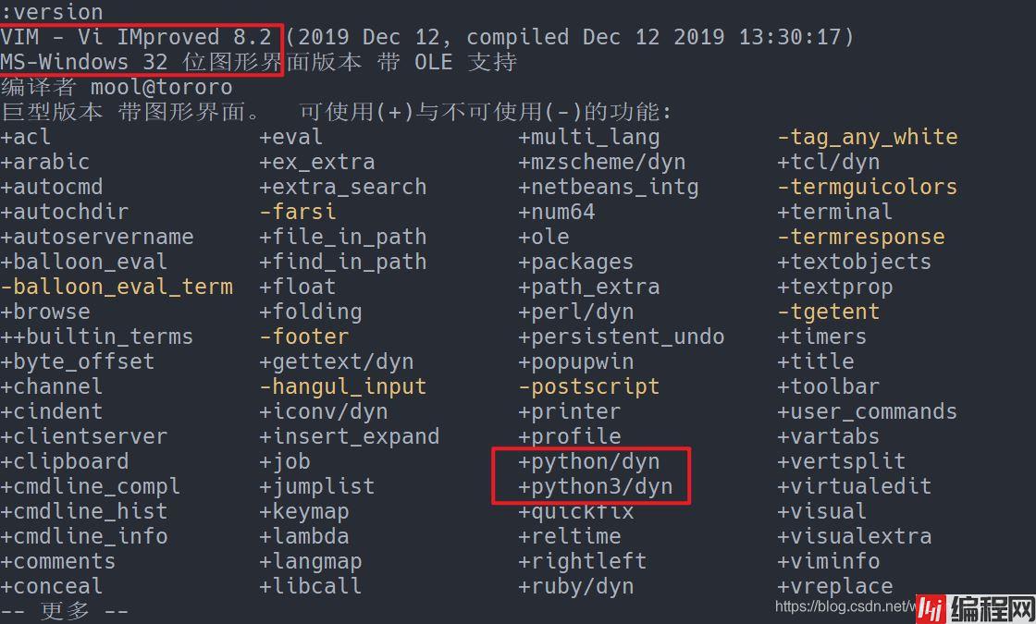
Task: Click the +persistent_undo feature entry
Action: (622, 336)
